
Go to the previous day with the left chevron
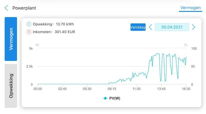coord(151,27)
